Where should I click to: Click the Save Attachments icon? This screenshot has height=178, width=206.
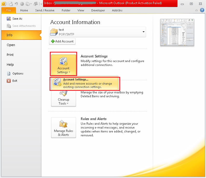point(9,26)
